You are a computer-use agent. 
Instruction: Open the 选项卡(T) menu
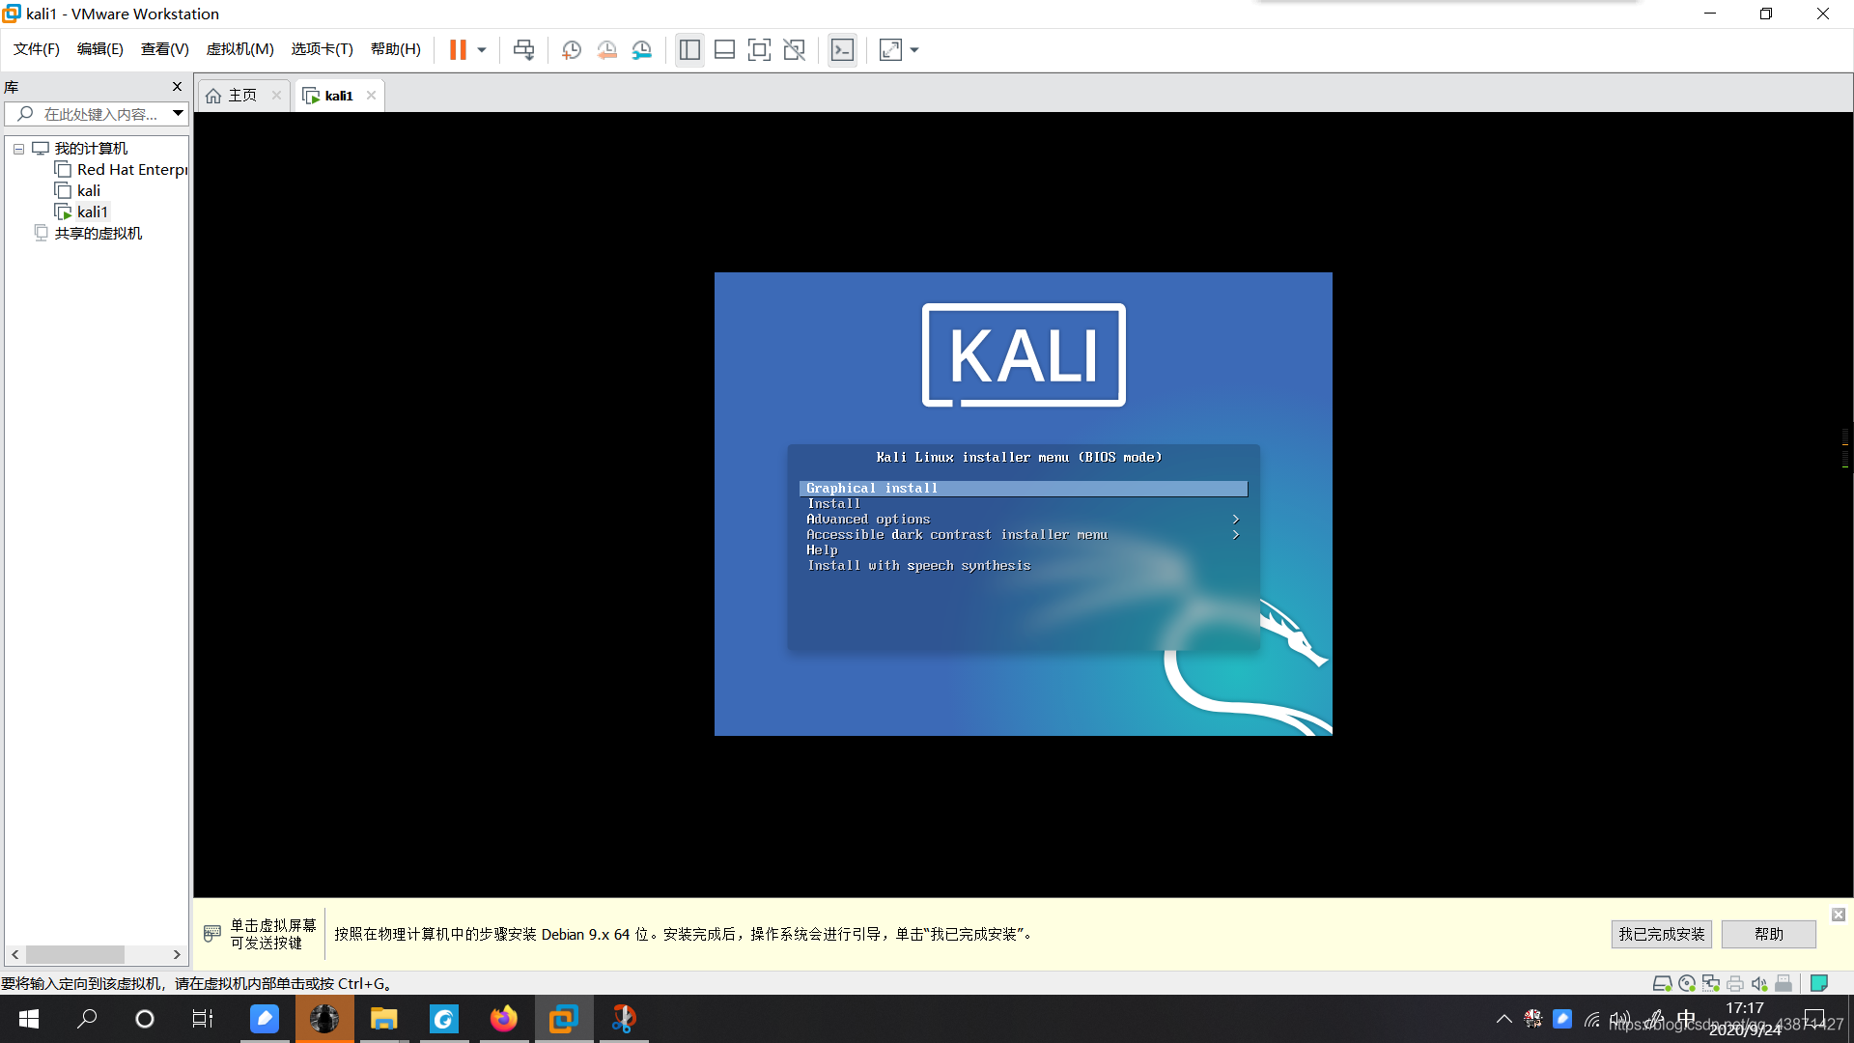[x=323, y=49]
